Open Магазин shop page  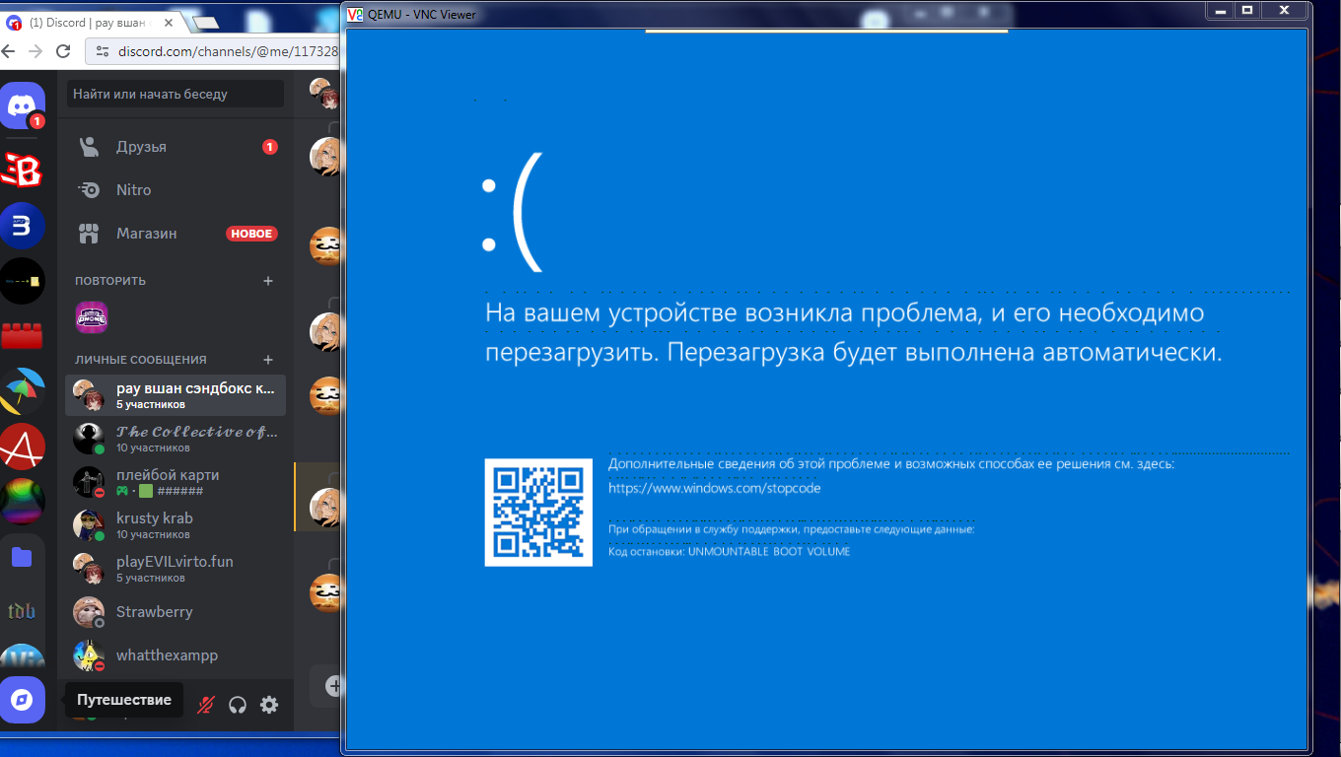[176, 234]
